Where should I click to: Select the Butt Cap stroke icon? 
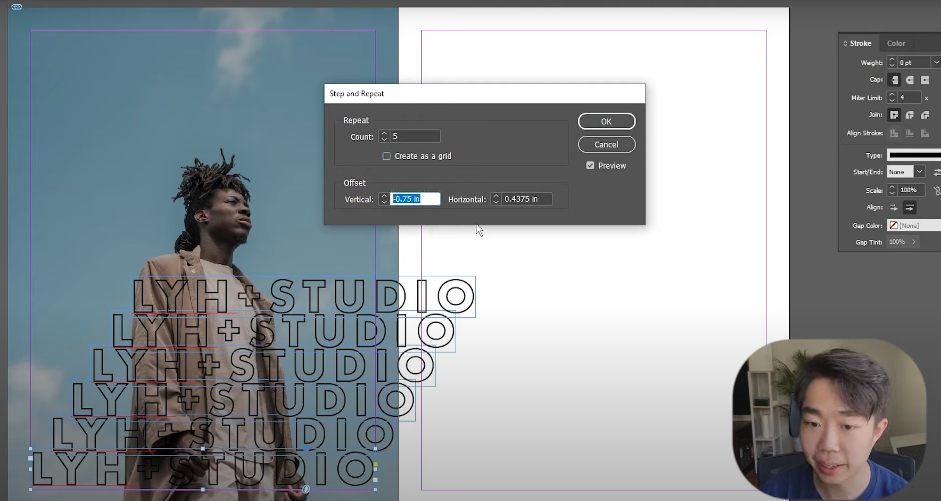[x=895, y=80]
